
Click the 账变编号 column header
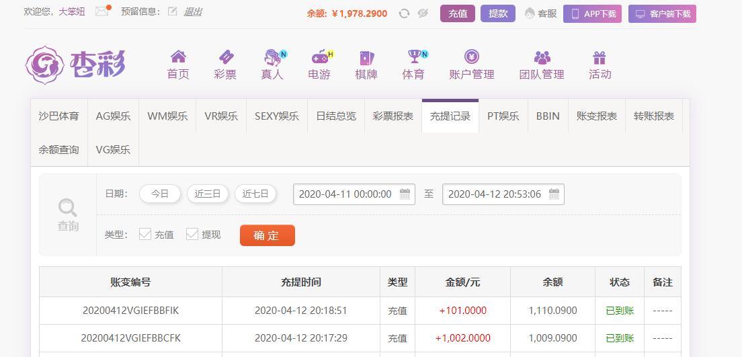[130, 282]
